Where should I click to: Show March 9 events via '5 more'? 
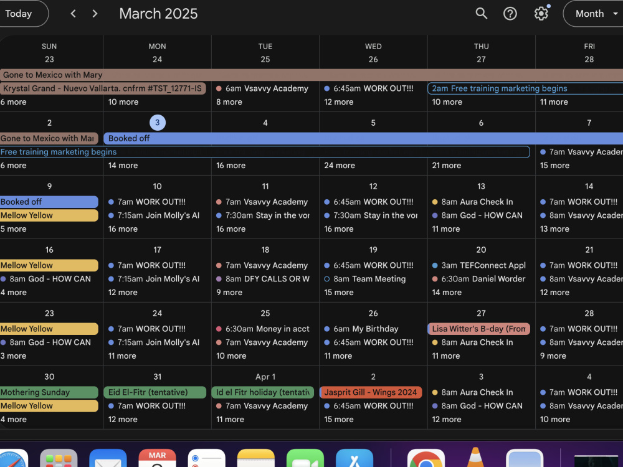(x=14, y=229)
